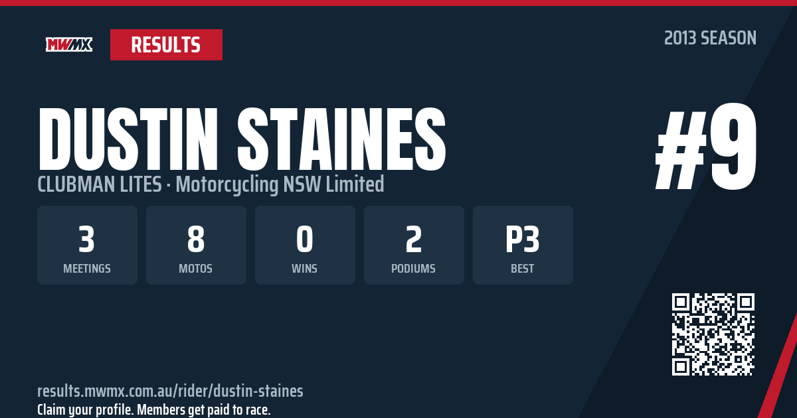Click the QR code image
797x418 pixels.
[x=713, y=334]
